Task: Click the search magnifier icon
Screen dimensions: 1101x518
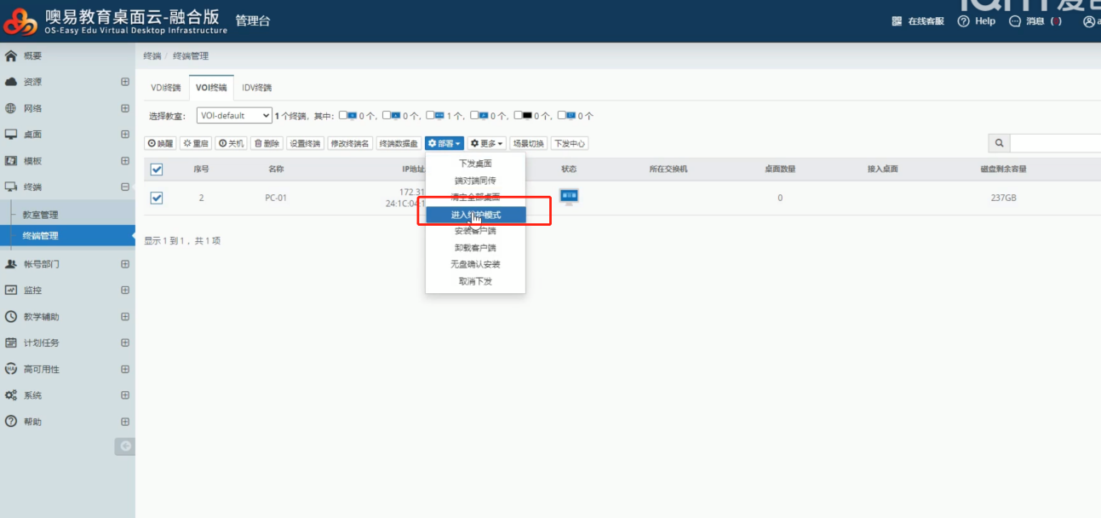Action: pos(999,143)
